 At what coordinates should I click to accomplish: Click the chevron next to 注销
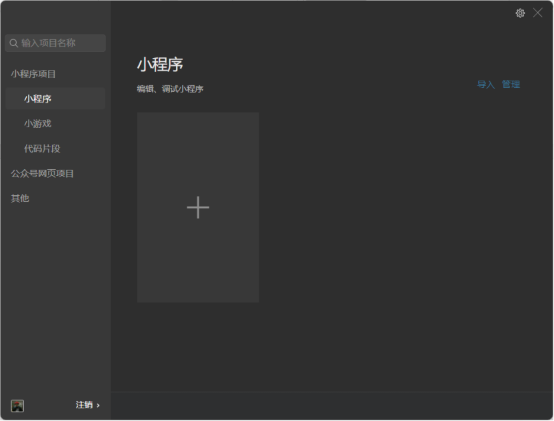pos(98,406)
